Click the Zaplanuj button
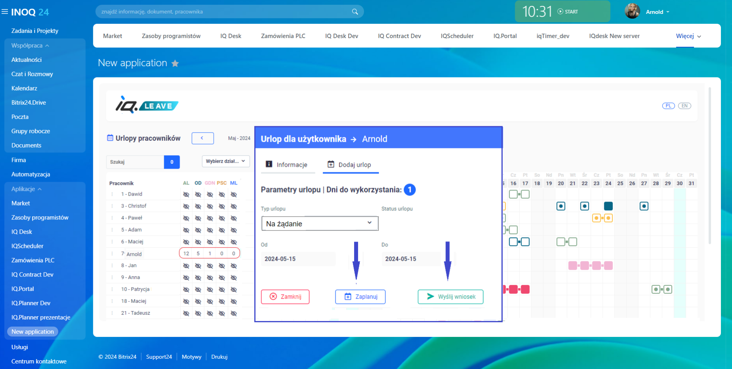732x369 pixels. coord(360,297)
